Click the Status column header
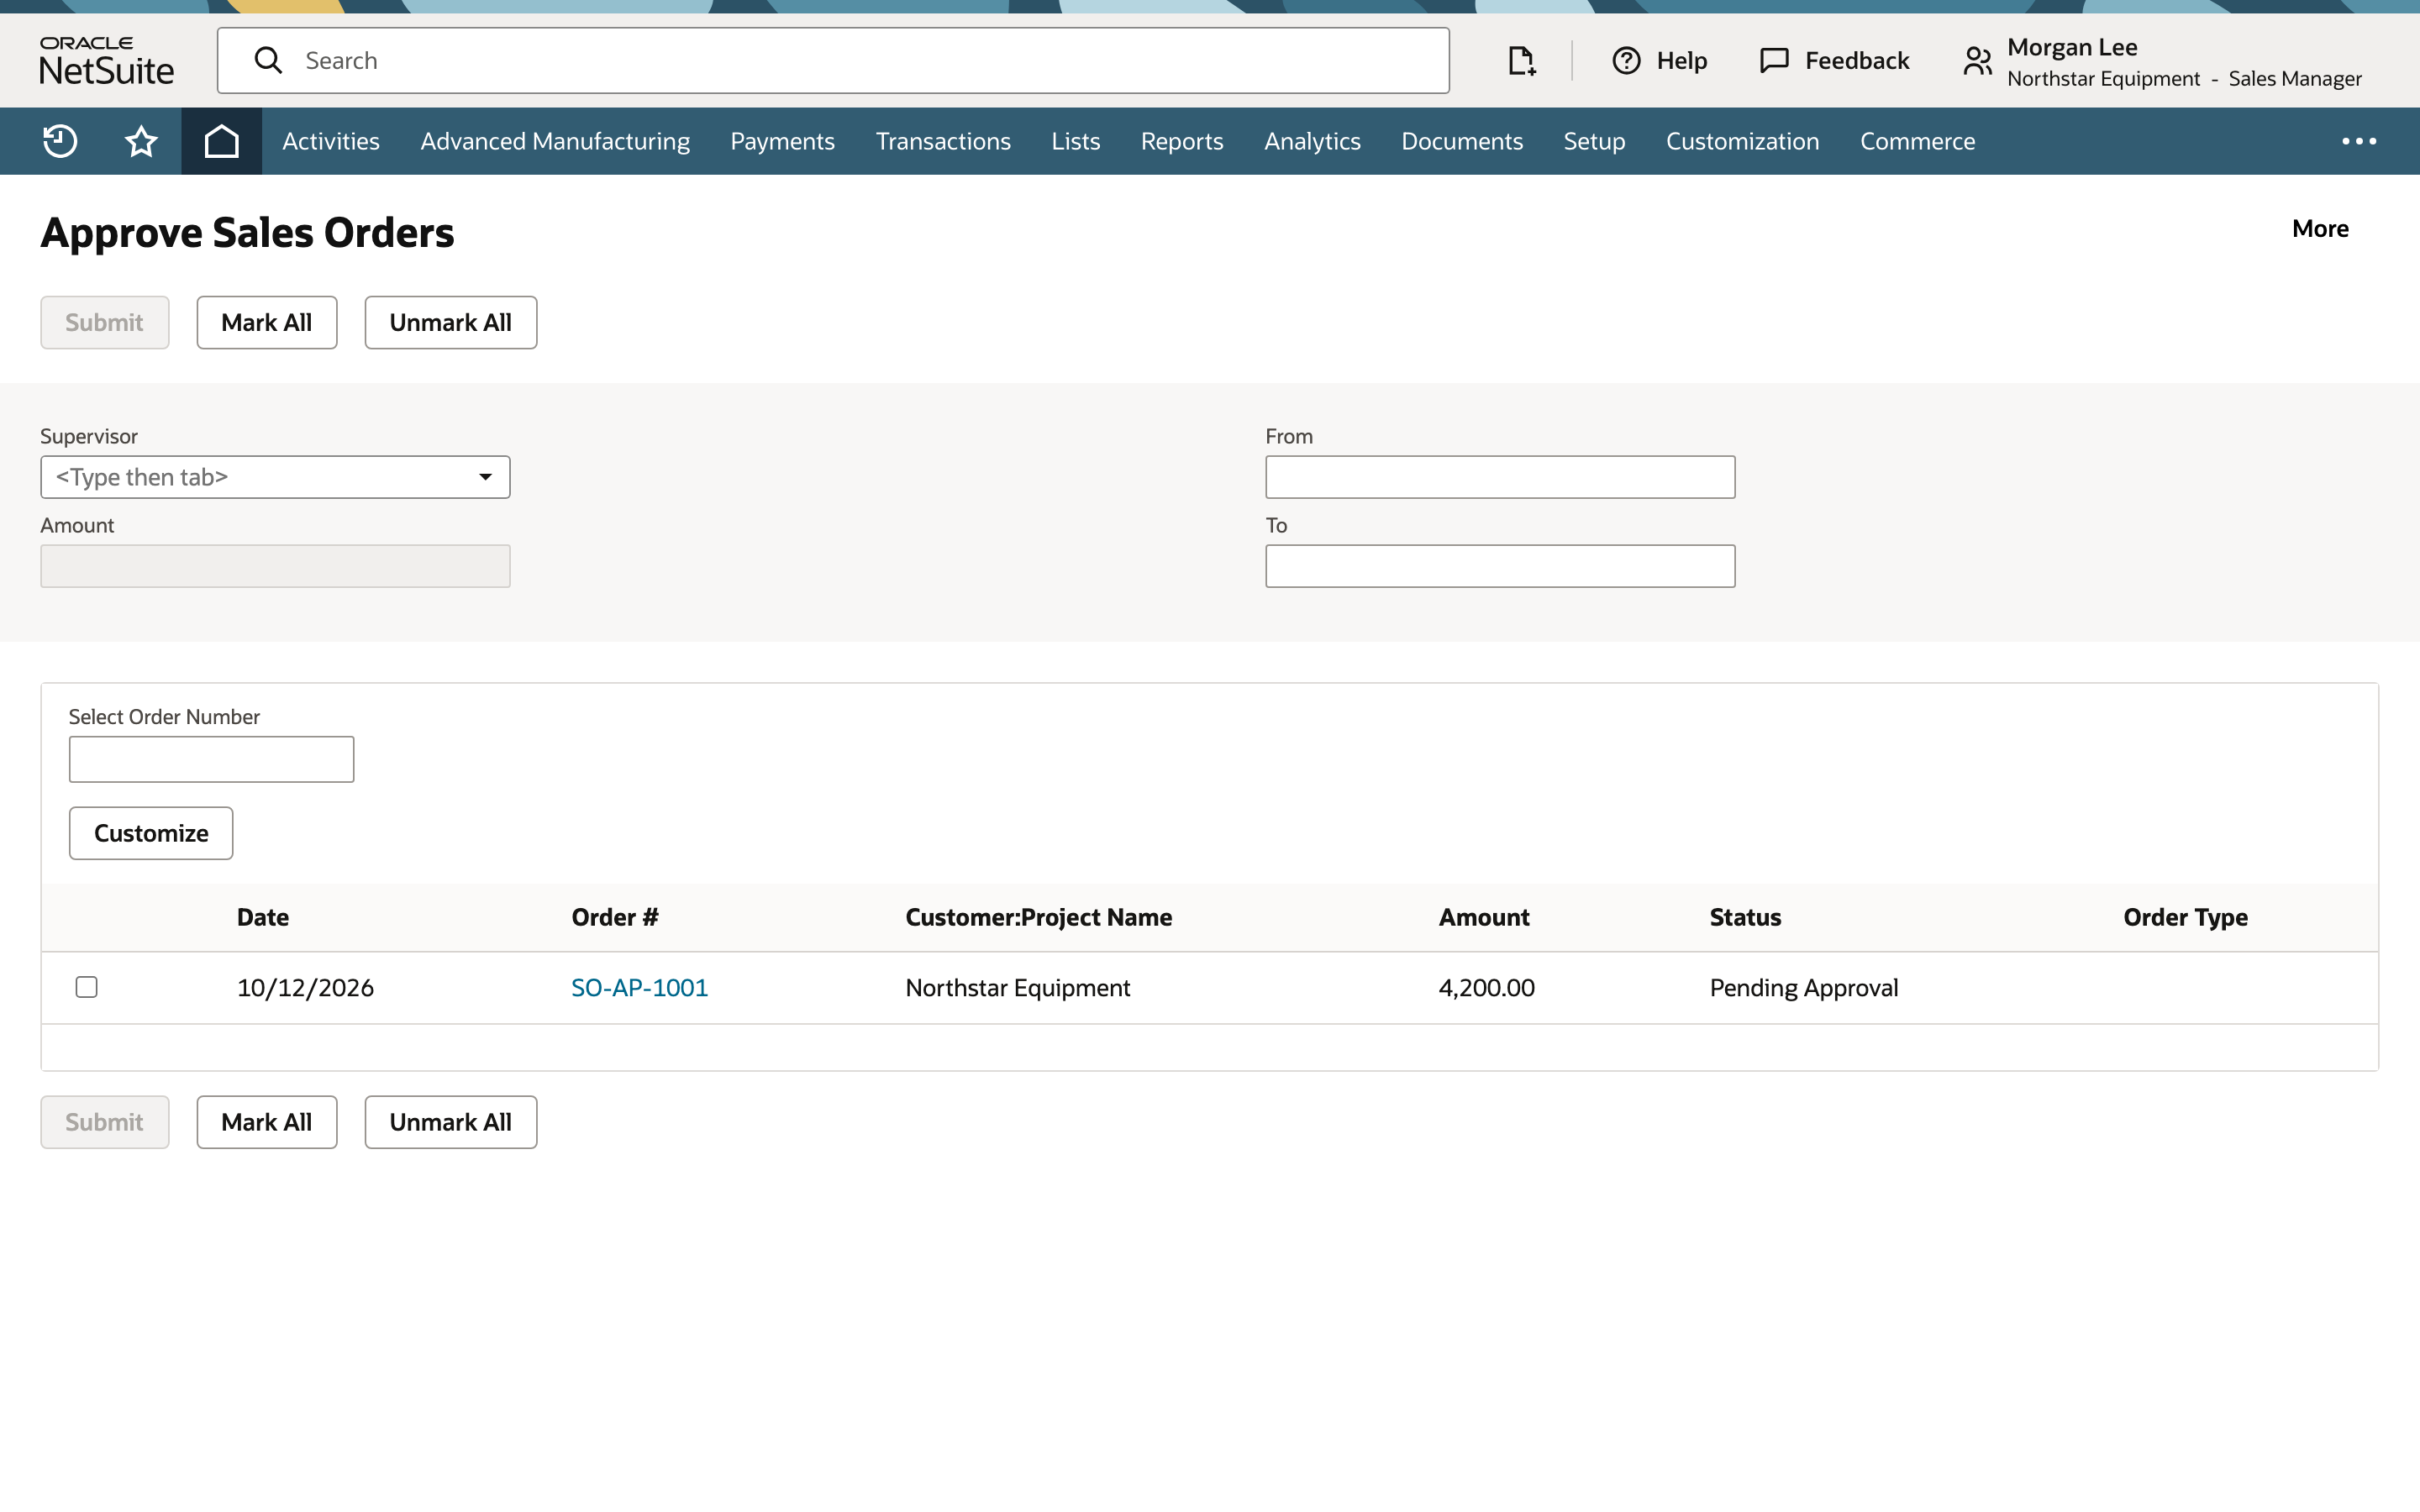The width and height of the screenshot is (2420, 1512). click(x=1745, y=917)
